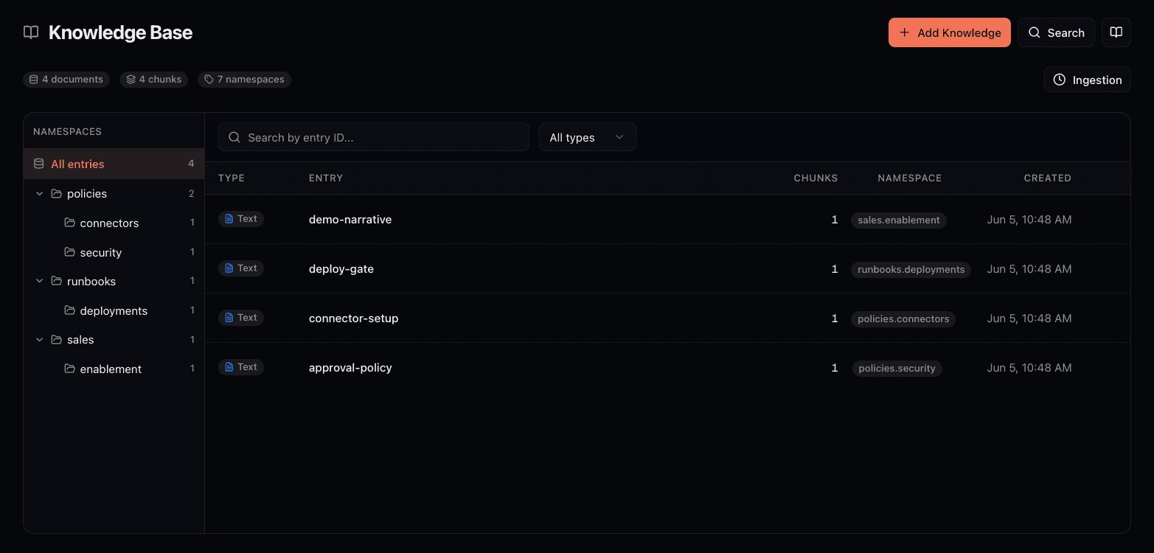
Task: Click the magnifier icon in entry search field
Action: click(234, 137)
